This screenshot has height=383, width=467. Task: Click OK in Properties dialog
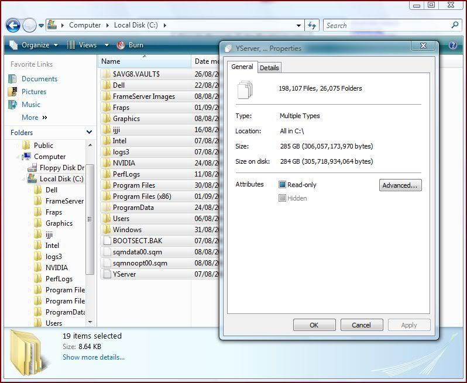pos(314,325)
